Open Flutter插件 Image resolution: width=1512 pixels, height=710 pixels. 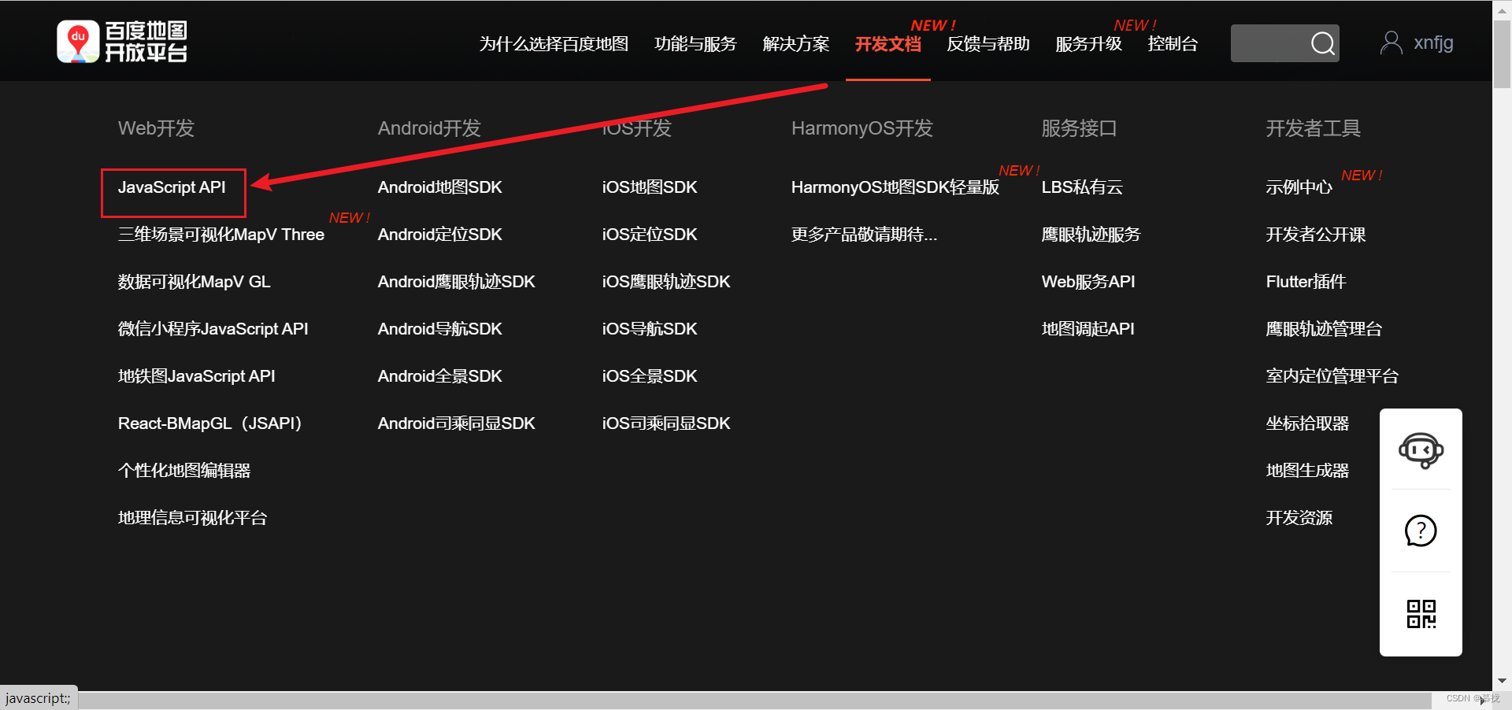click(1306, 282)
